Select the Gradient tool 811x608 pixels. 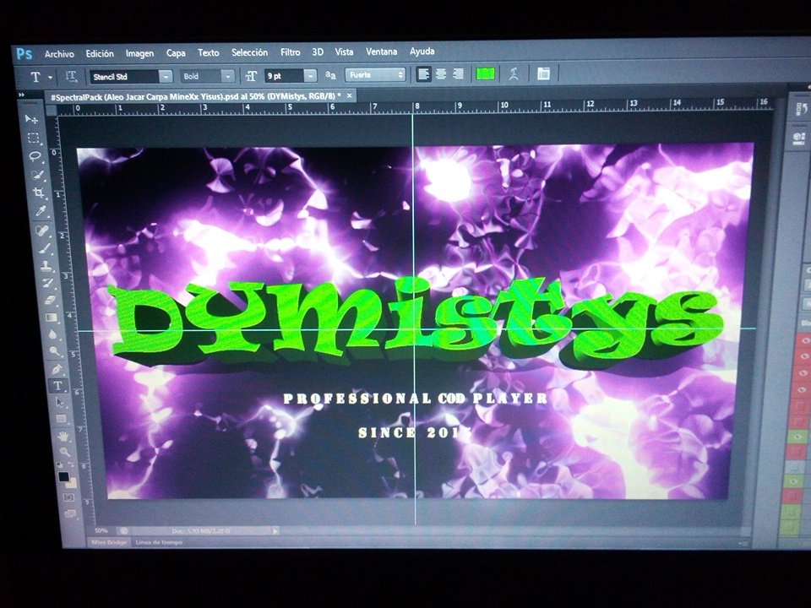click(x=51, y=318)
